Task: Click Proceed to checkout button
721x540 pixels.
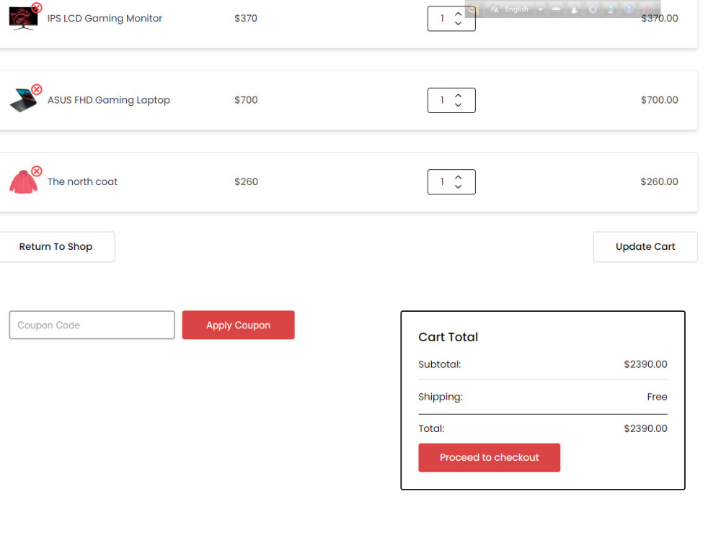Action: (490, 457)
